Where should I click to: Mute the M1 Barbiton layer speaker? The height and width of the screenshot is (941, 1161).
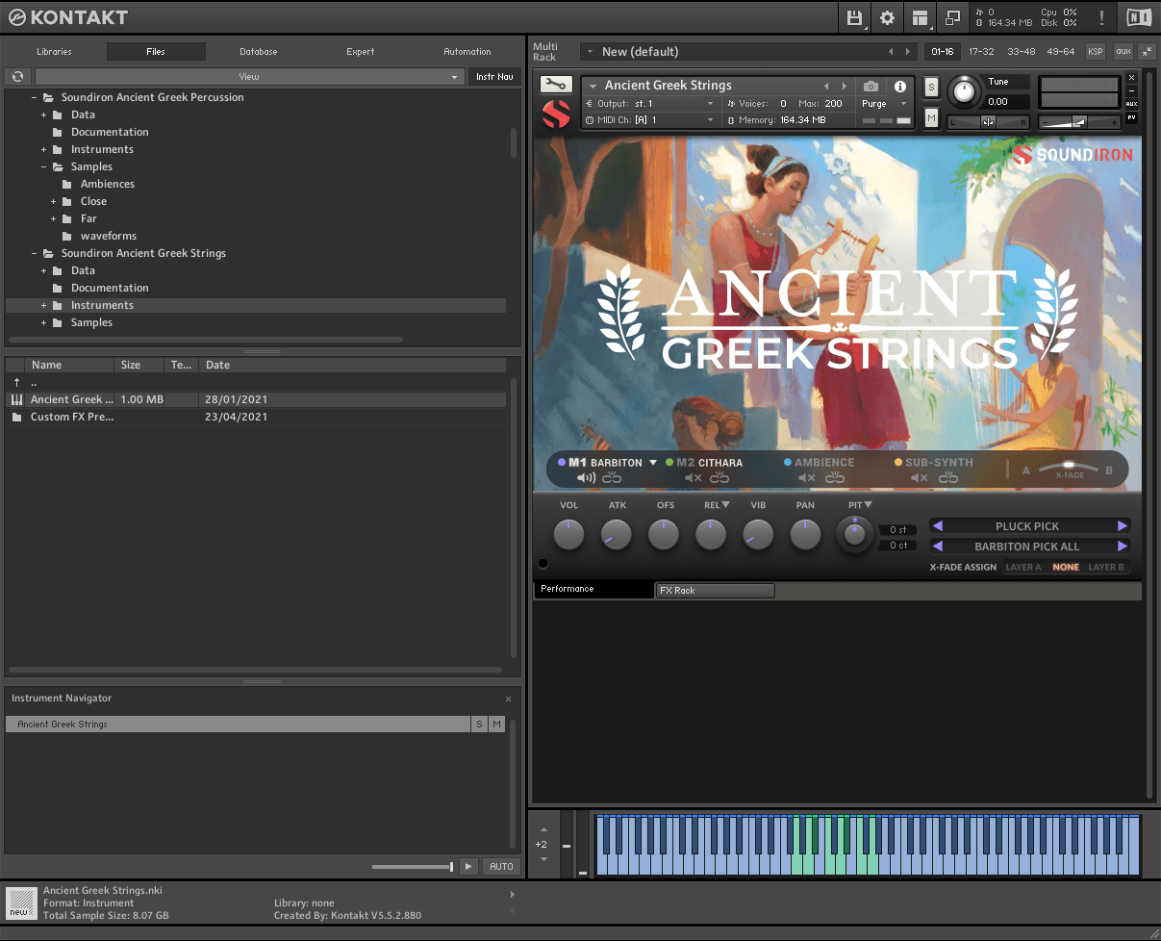coord(586,478)
